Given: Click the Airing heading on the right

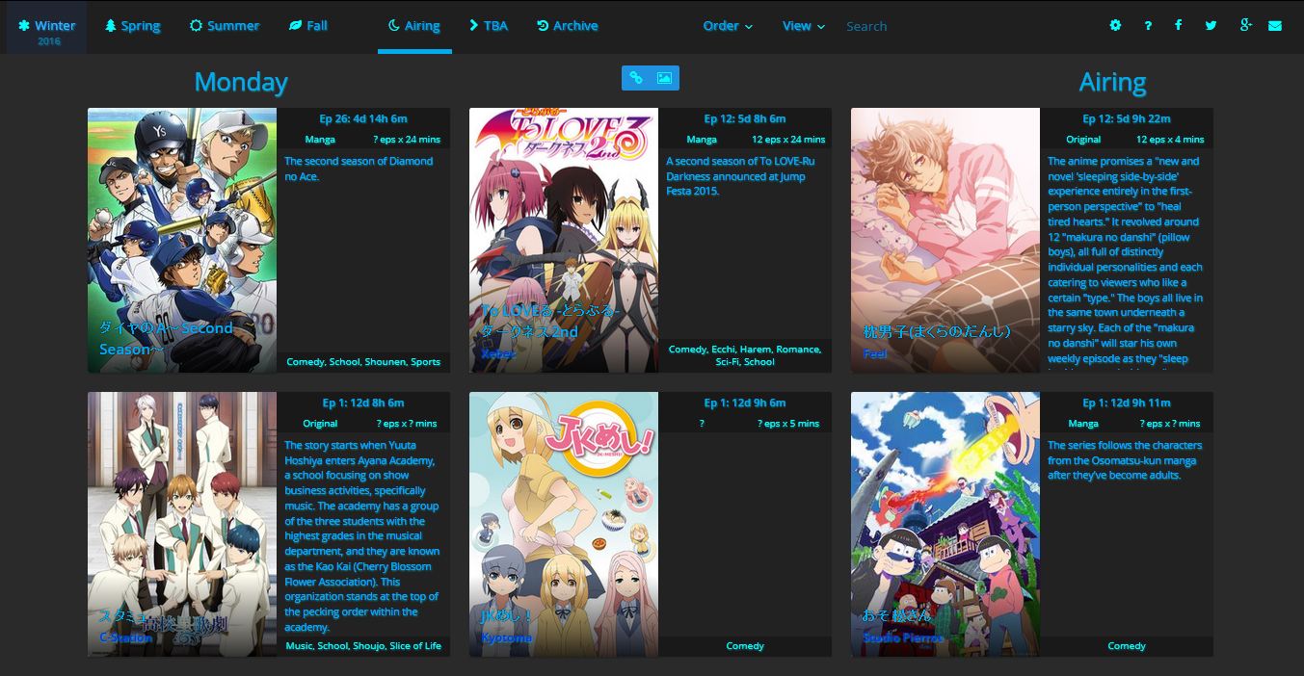Looking at the screenshot, I should pos(1113,82).
